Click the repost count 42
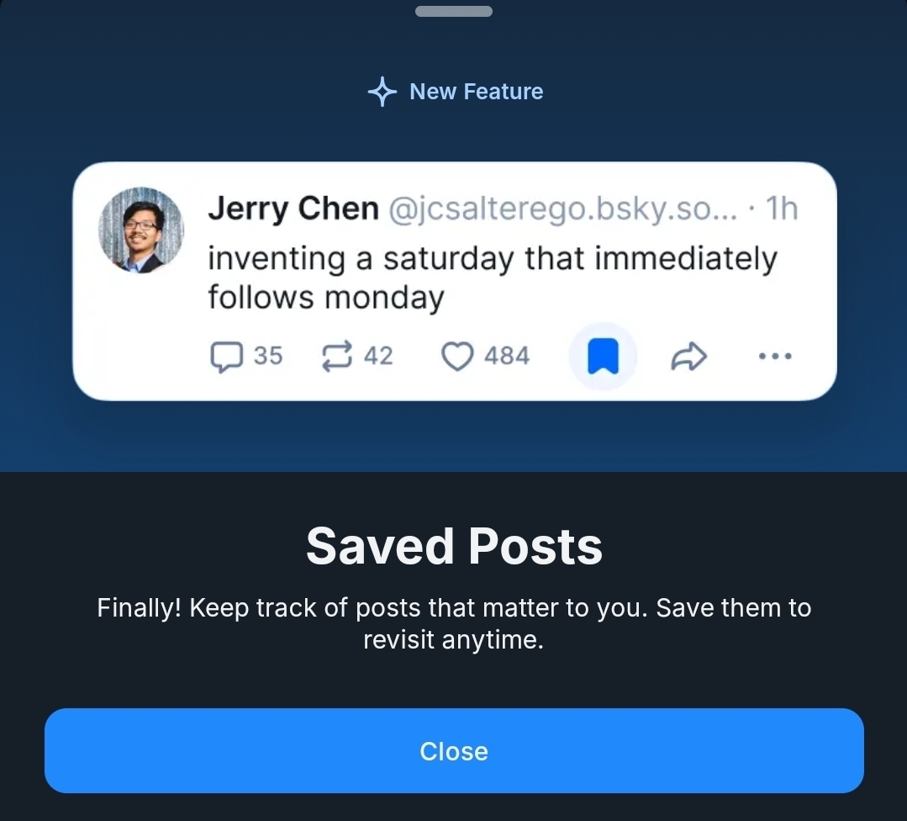Image resolution: width=907 pixels, height=821 pixels. (x=378, y=357)
